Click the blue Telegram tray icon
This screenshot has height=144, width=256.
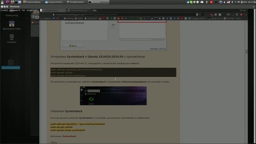tap(188, 2)
